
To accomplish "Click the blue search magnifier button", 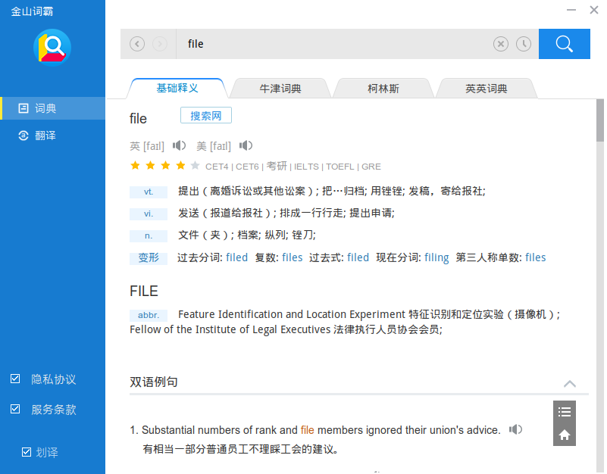I will (564, 44).
